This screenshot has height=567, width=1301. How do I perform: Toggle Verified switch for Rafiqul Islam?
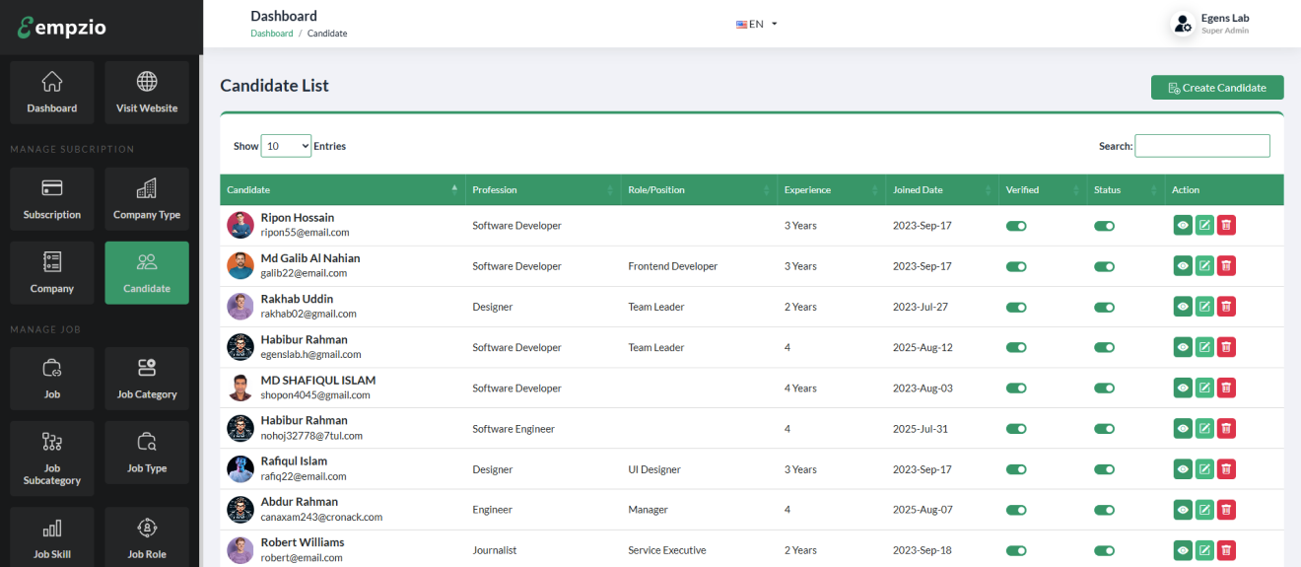(x=1016, y=469)
